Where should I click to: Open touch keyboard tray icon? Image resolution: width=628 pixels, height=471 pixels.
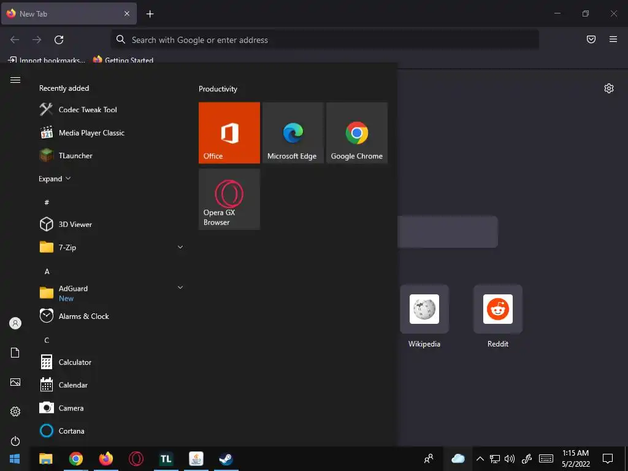click(x=546, y=459)
